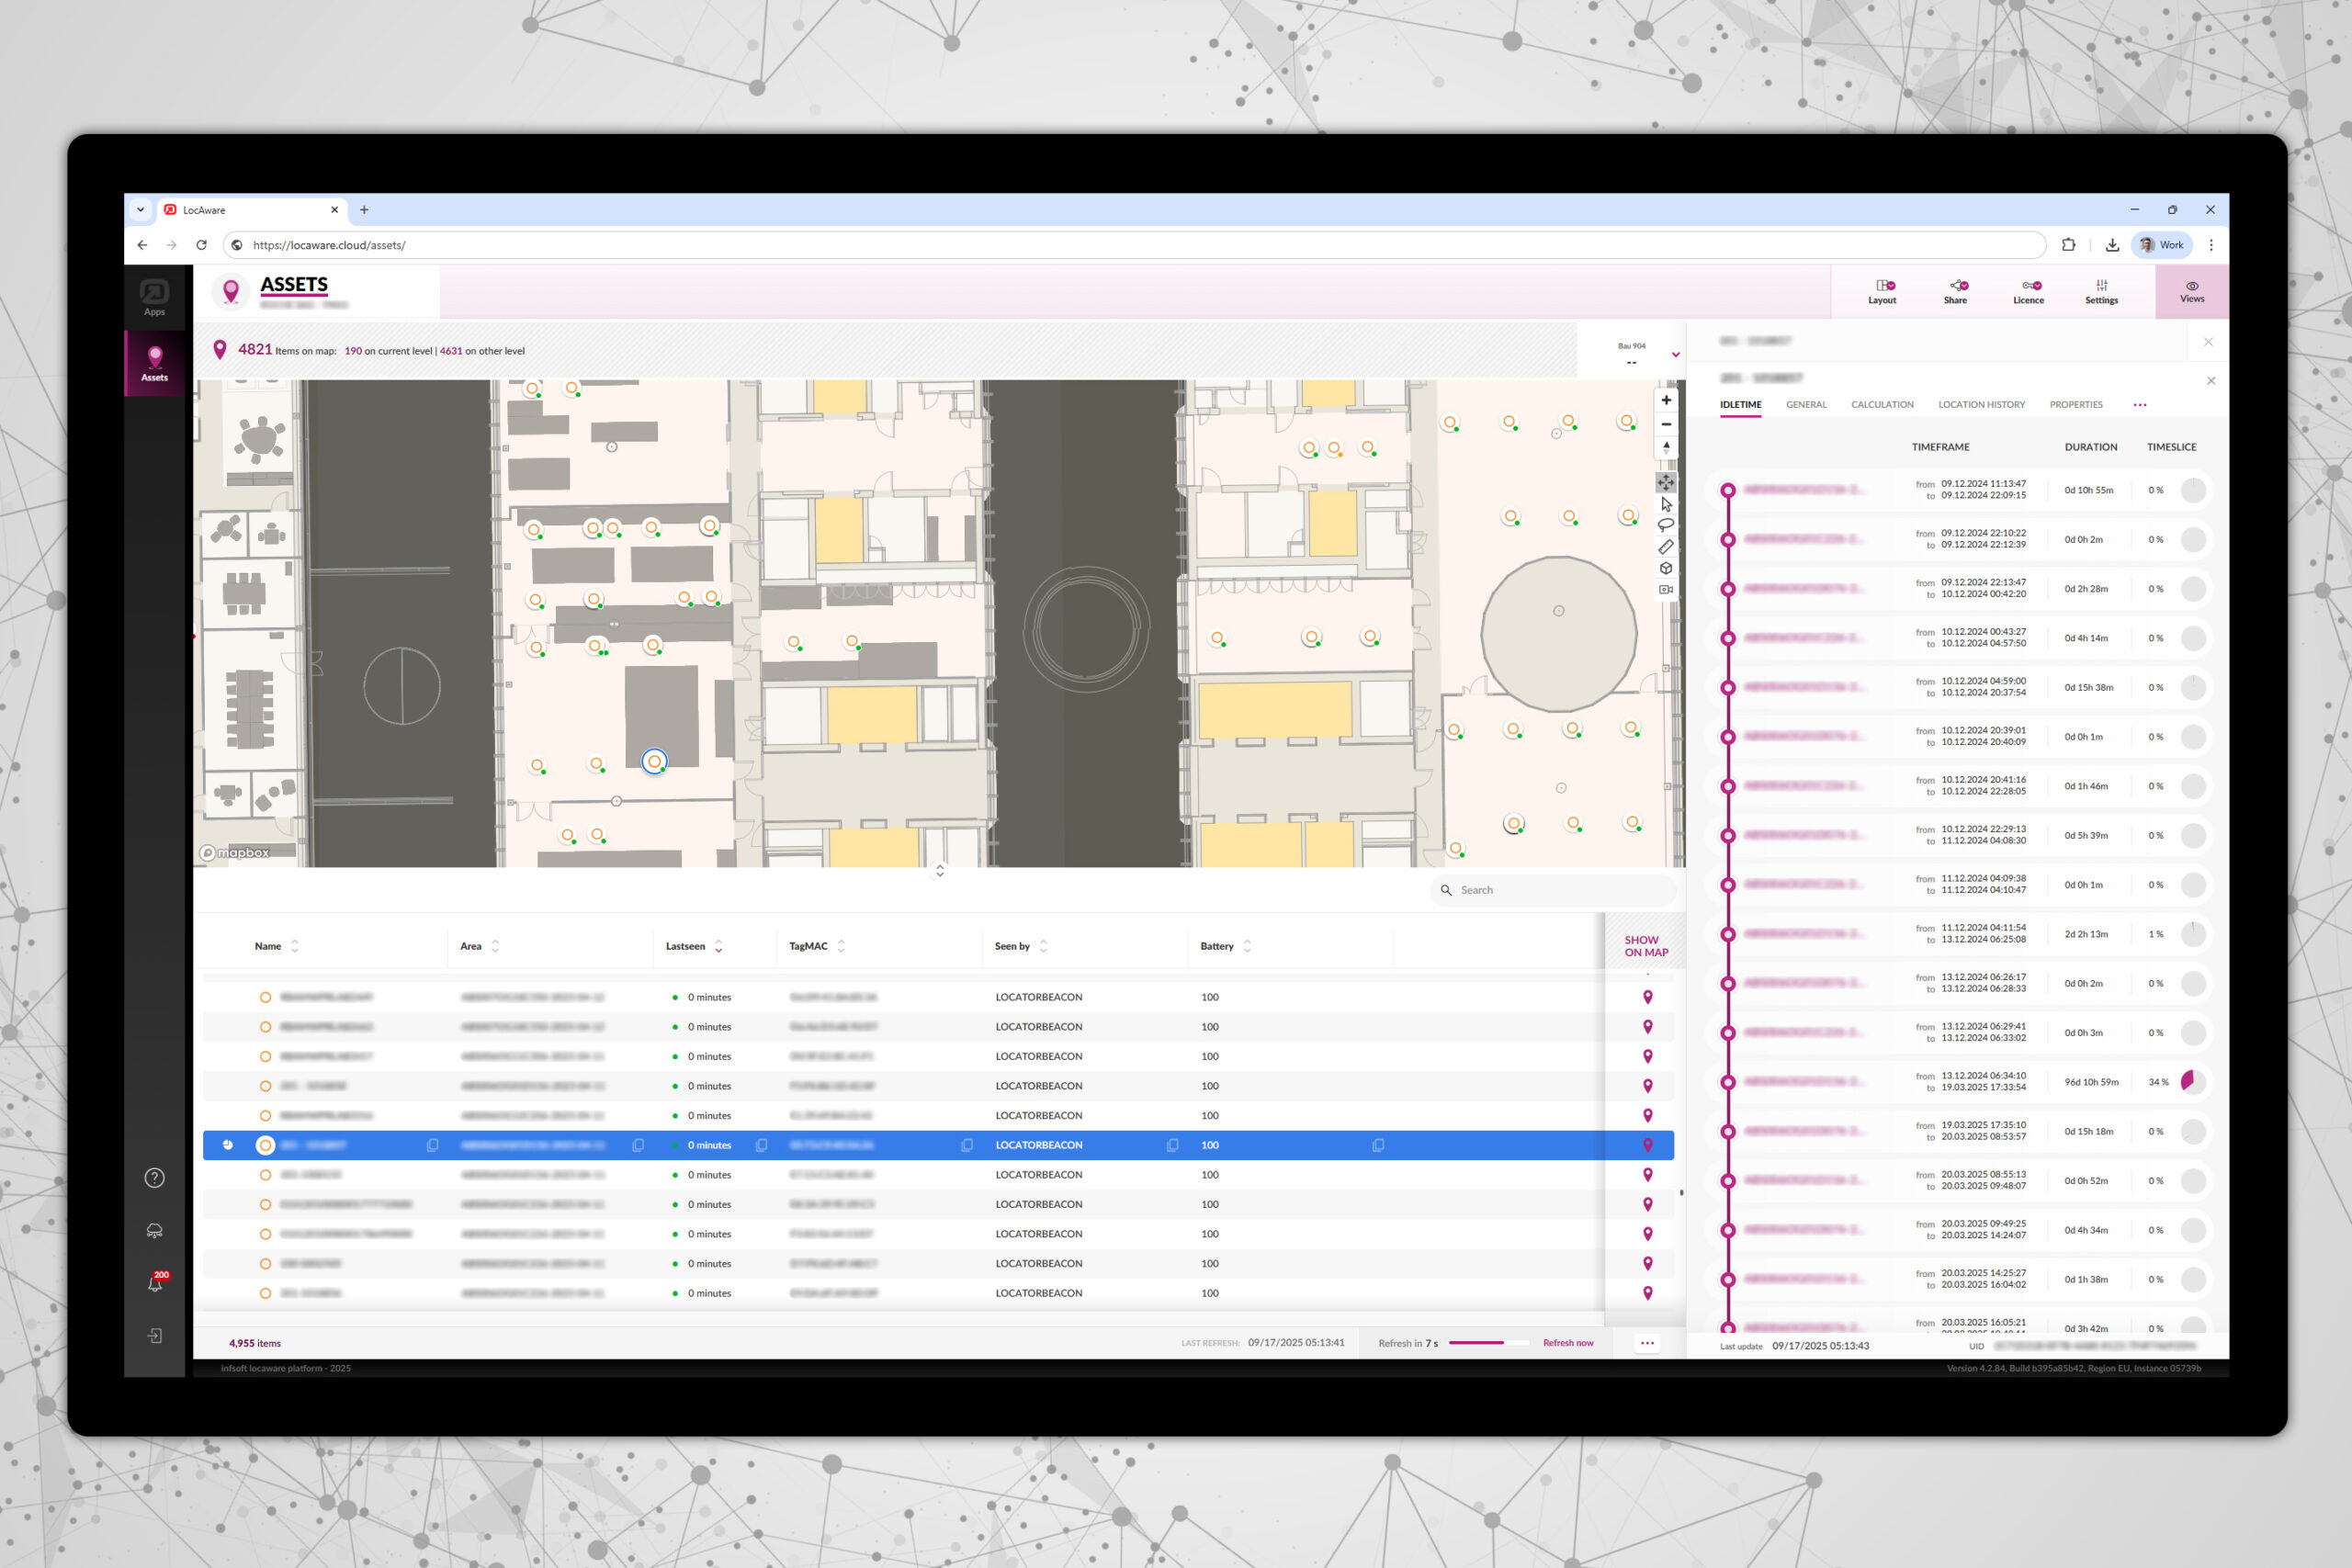The width and height of the screenshot is (2352, 1568).
Task: Toggle the Views eye button
Action: (x=2191, y=291)
